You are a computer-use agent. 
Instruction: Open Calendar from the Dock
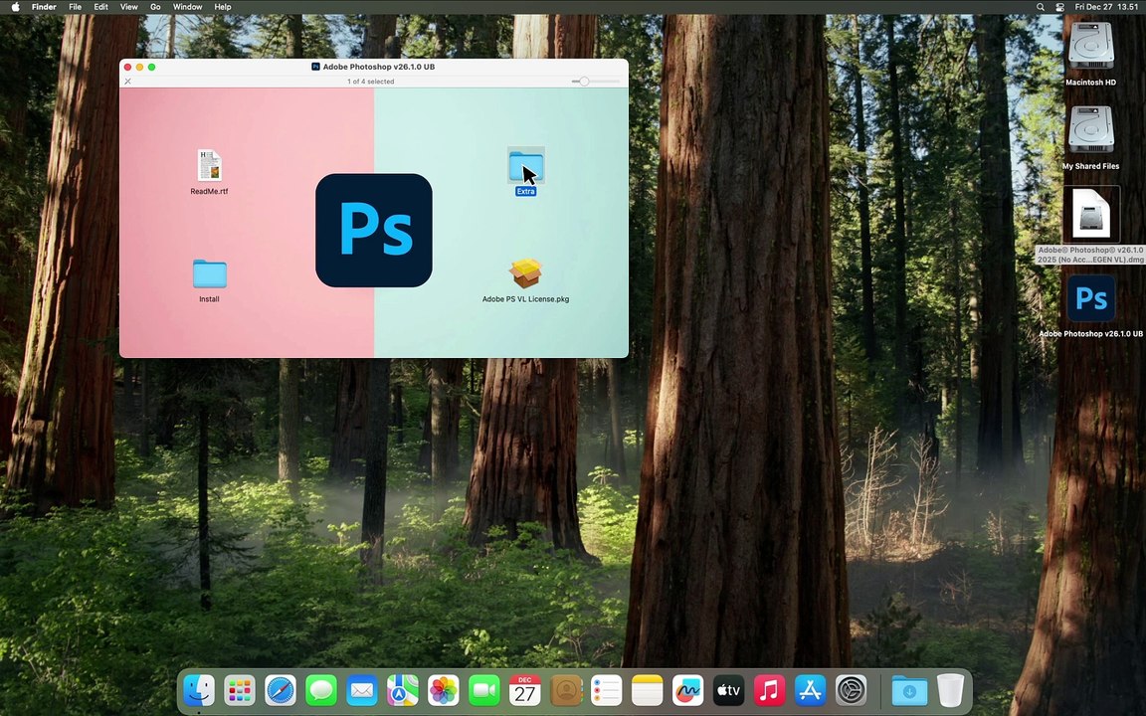tap(525, 690)
